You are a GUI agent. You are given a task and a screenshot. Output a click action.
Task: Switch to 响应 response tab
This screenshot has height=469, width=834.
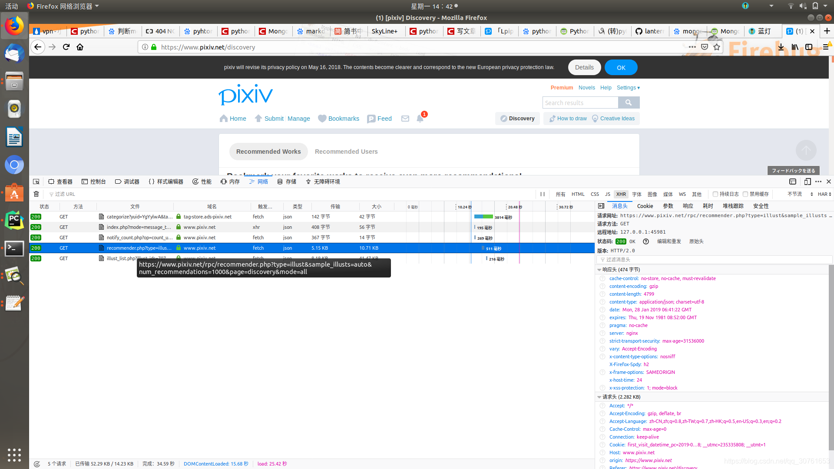click(x=688, y=206)
